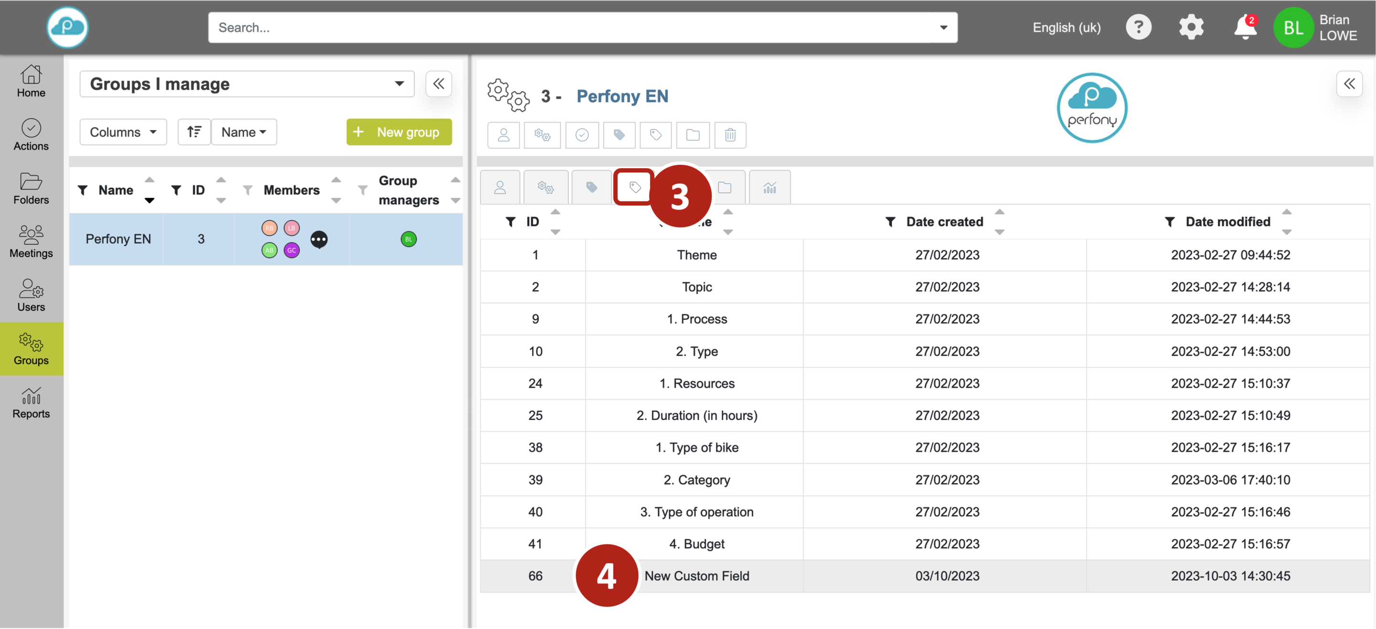Open the Meetings sidebar section
Image resolution: width=1376 pixels, height=629 pixels.
click(x=31, y=241)
